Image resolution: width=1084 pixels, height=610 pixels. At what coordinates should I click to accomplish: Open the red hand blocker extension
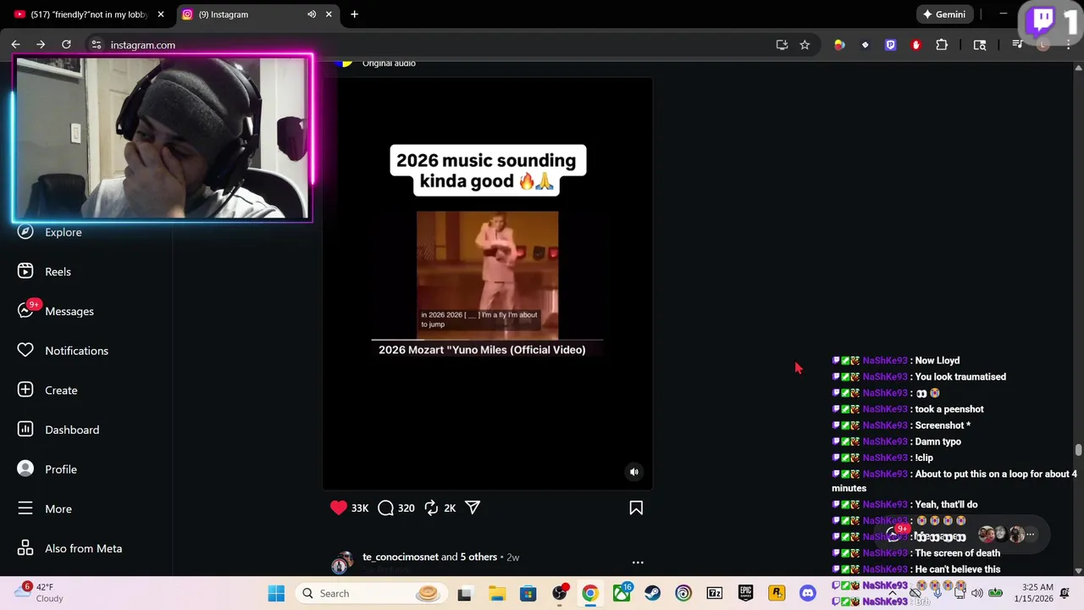(x=915, y=45)
